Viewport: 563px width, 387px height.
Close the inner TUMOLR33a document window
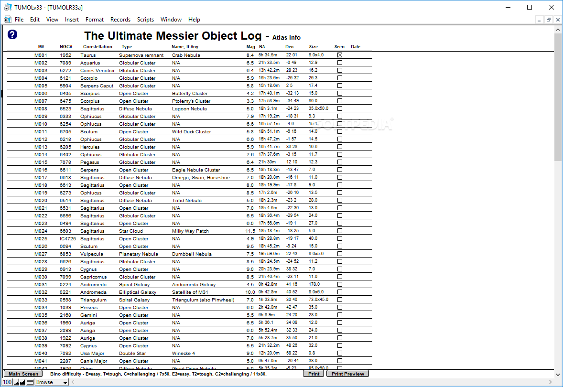[x=558, y=20]
